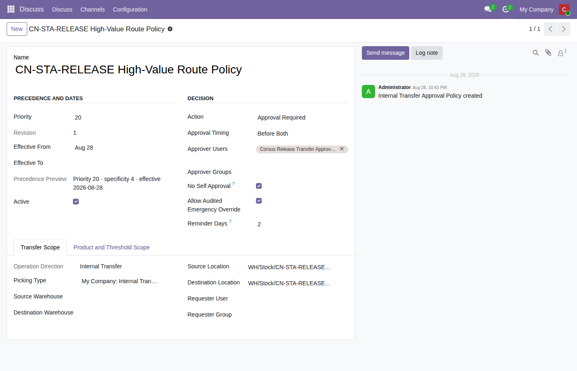Open Destination Location selection field

tap(297, 283)
